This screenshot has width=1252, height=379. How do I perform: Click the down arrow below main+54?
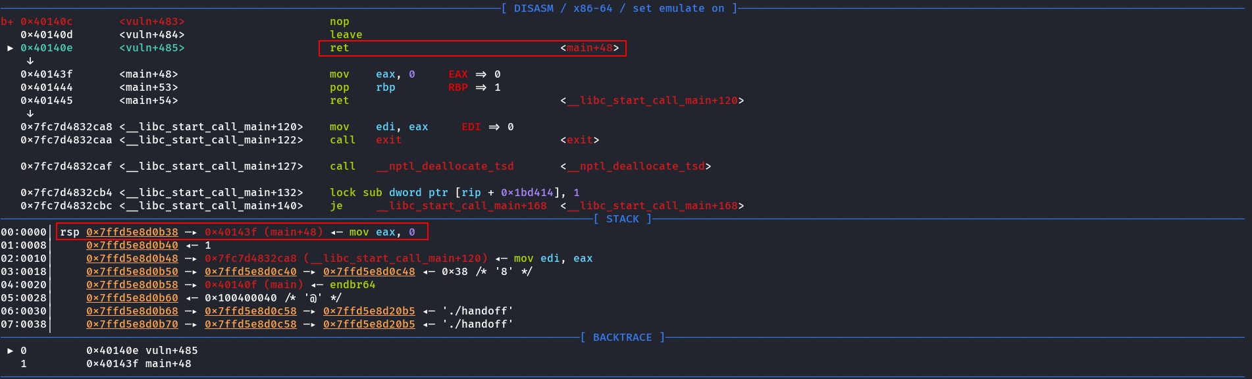pos(30,114)
